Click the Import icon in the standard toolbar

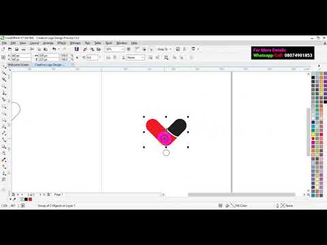[x=85, y=49]
